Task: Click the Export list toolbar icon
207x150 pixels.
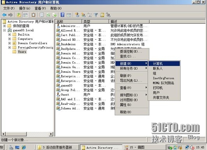Action: (x=54, y=15)
